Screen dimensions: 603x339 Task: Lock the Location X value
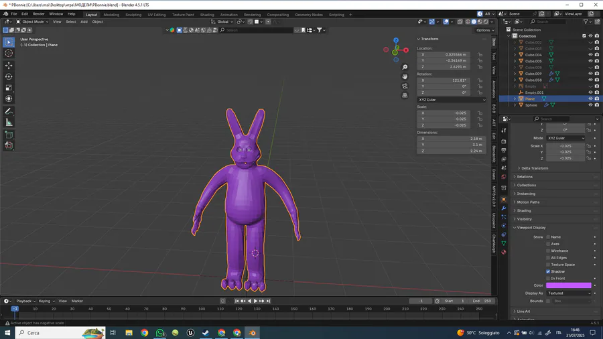[x=480, y=54]
